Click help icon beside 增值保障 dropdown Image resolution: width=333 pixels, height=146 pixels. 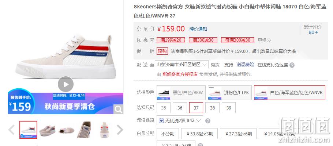tap(208, 121)
